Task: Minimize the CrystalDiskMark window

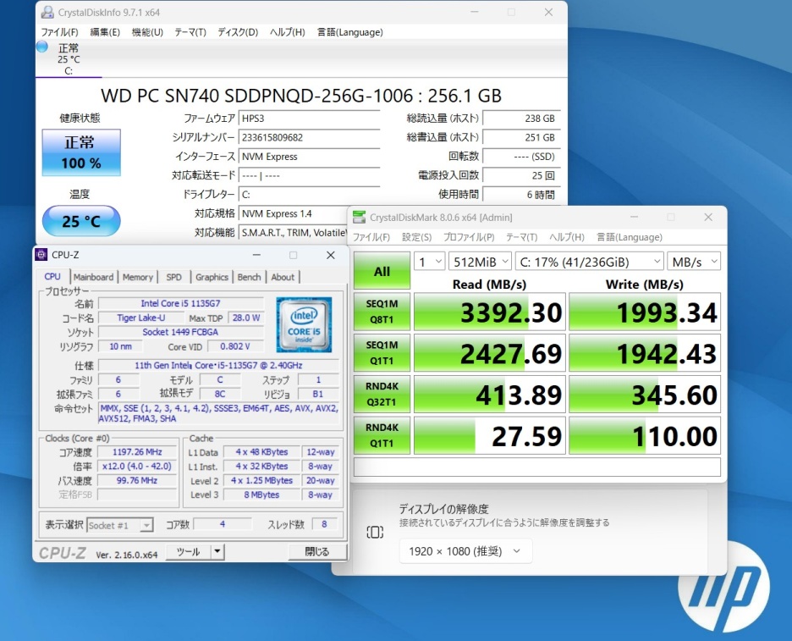Action: point(634,218)
